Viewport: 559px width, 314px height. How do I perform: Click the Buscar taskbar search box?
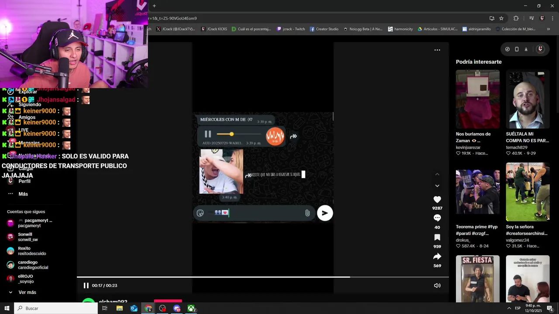click(x=56, y=308)
